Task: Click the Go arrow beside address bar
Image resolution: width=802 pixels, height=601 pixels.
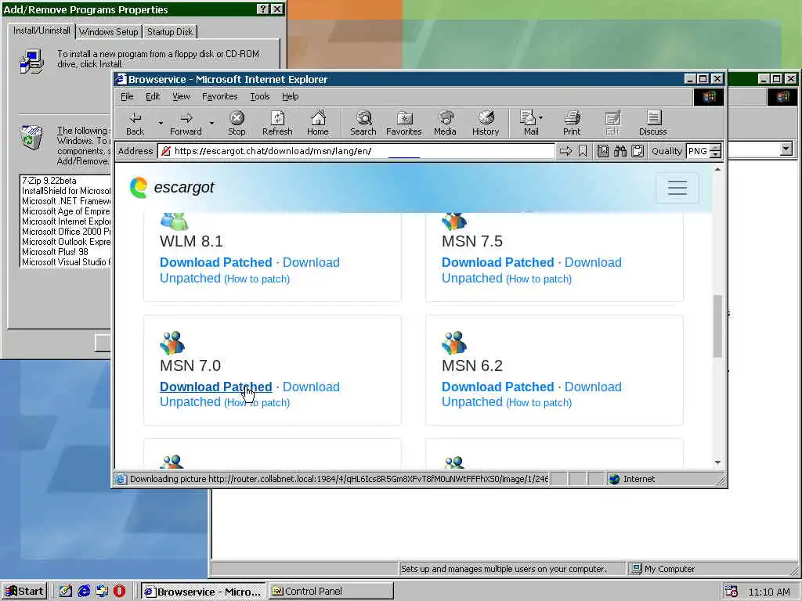Action: point(565,151)
